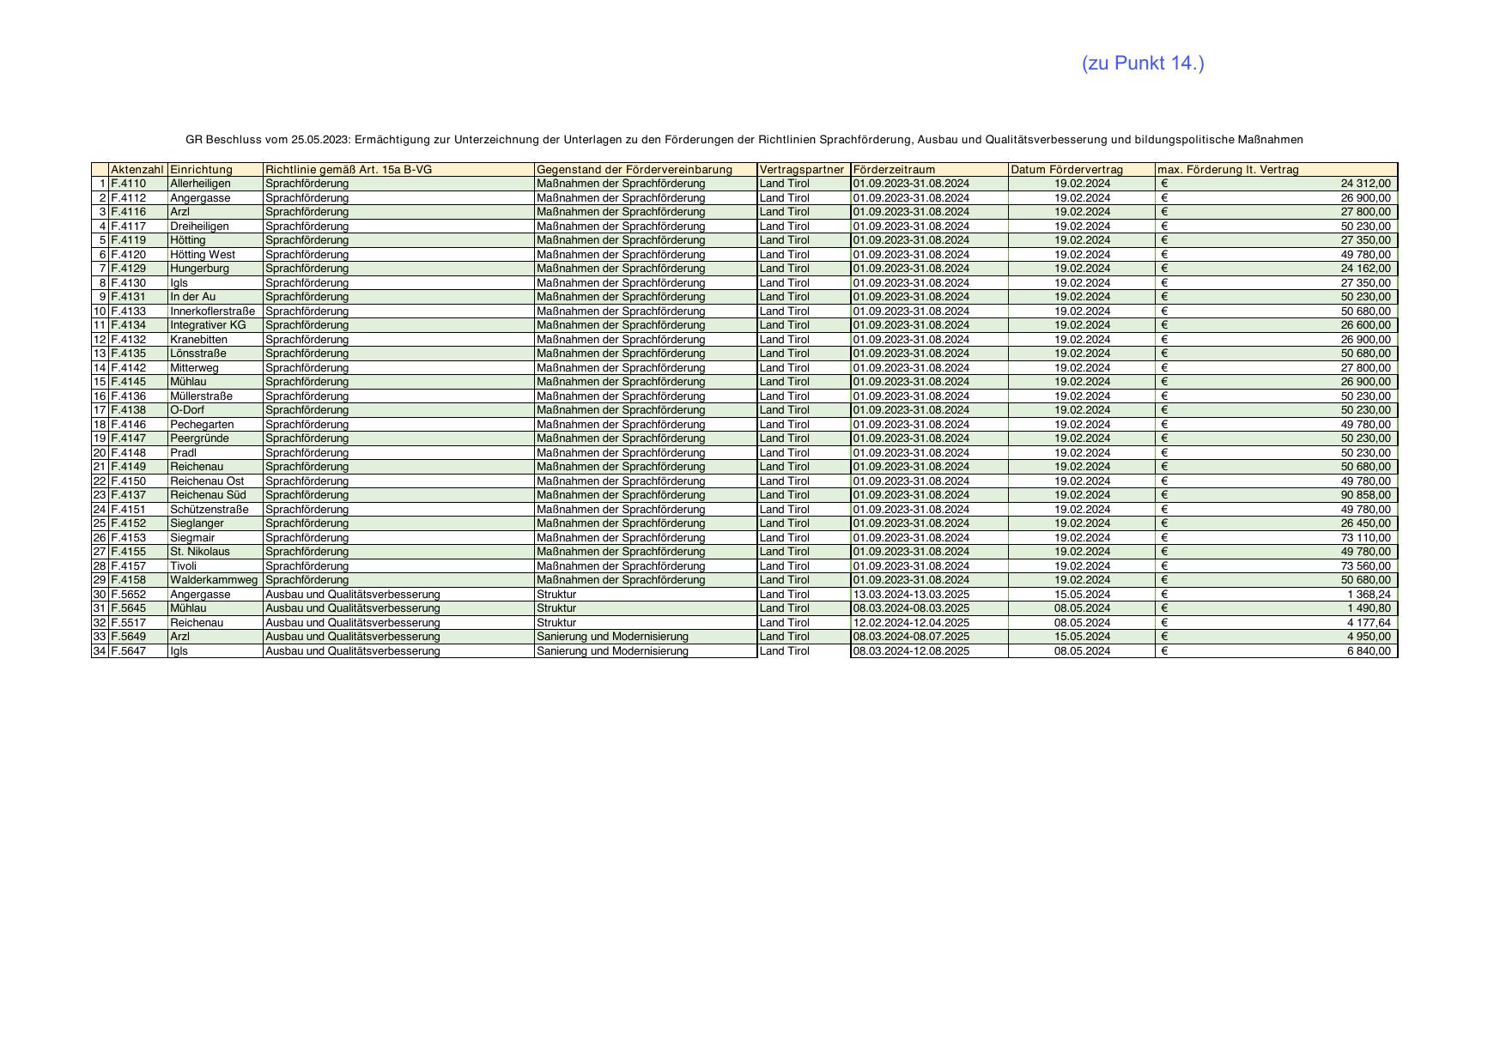Select the Walderkammweg facility cell
Image resolution: width=1506 pixels, height=1064 pixels.
214,580
